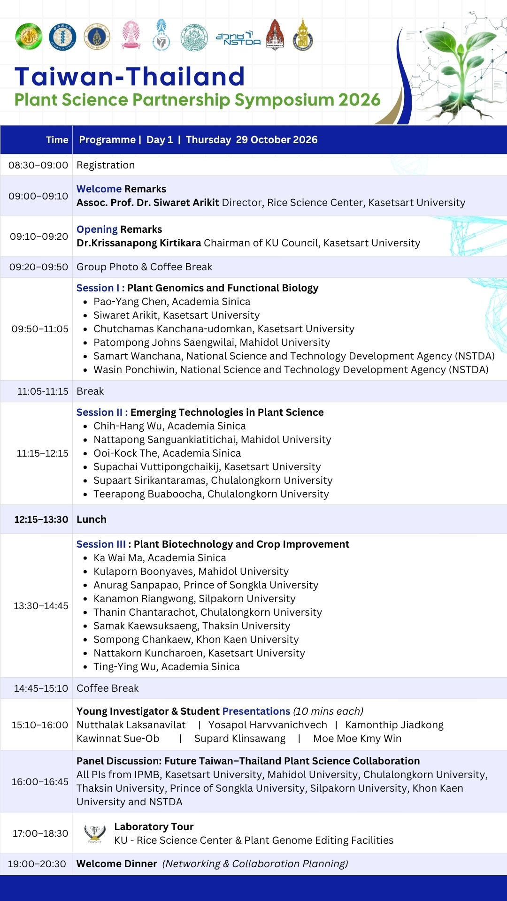Click the Khon Kaen University red logo

pos(275,35)
